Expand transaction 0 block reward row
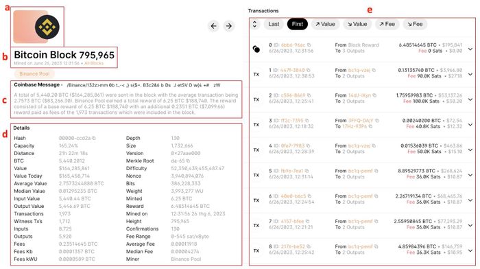480x269 pixels. [x=470, y=49]
